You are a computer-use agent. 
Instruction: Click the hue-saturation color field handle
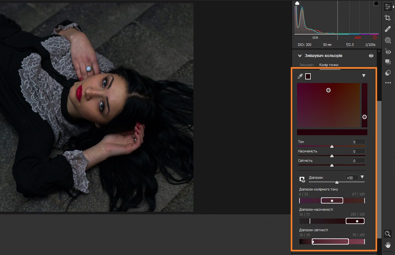329,90
